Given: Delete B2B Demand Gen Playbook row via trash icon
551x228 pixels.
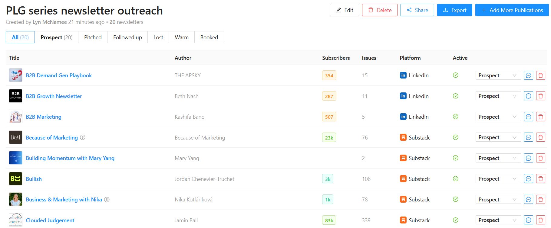Looking at the screenshot, I should coord(541,75).
